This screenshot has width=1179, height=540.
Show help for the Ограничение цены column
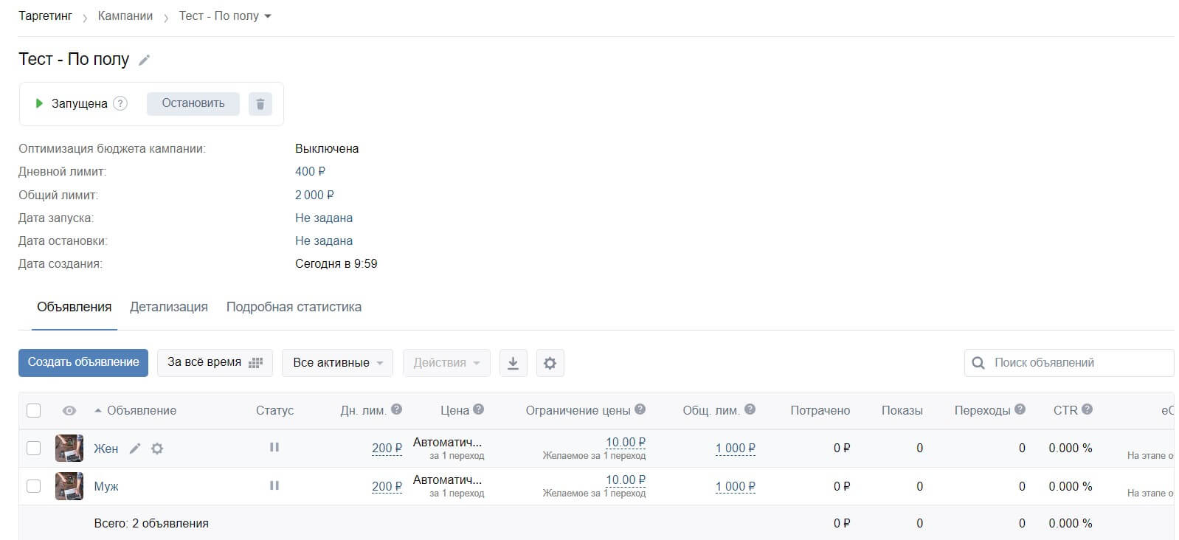(640, 409)
